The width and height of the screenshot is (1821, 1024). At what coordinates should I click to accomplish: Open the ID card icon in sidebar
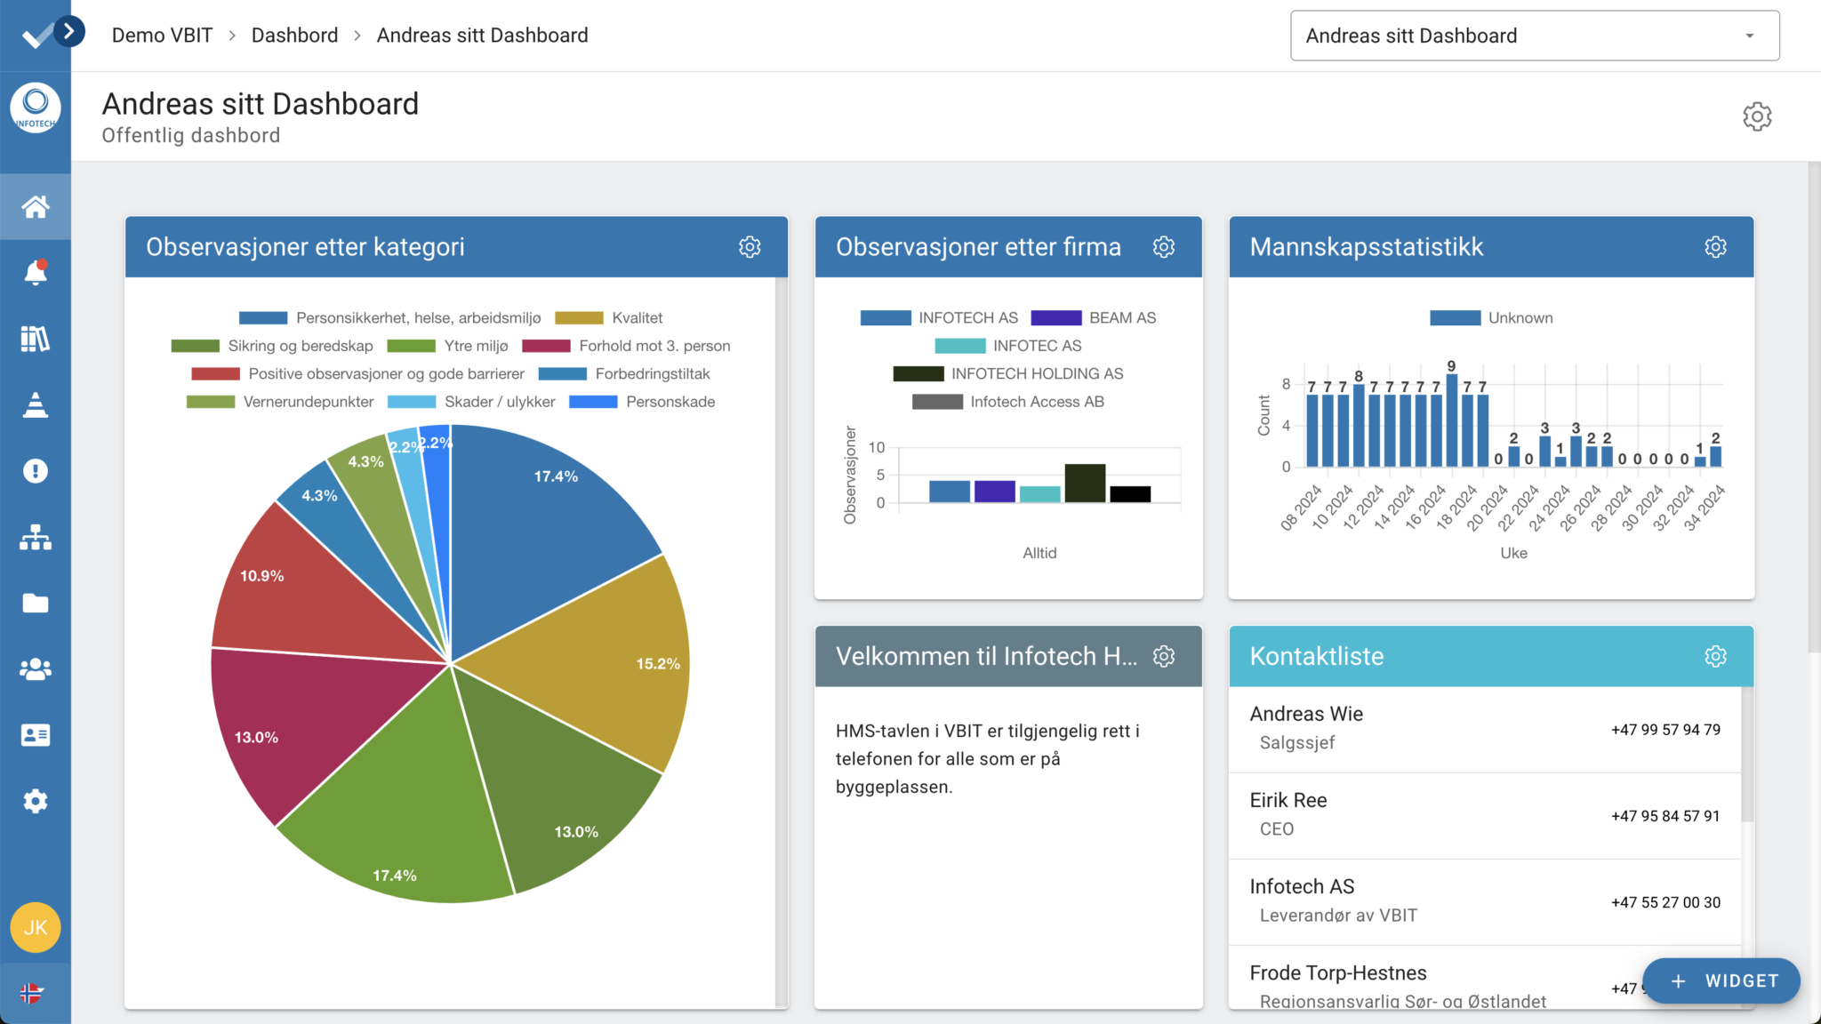[36, 735]
